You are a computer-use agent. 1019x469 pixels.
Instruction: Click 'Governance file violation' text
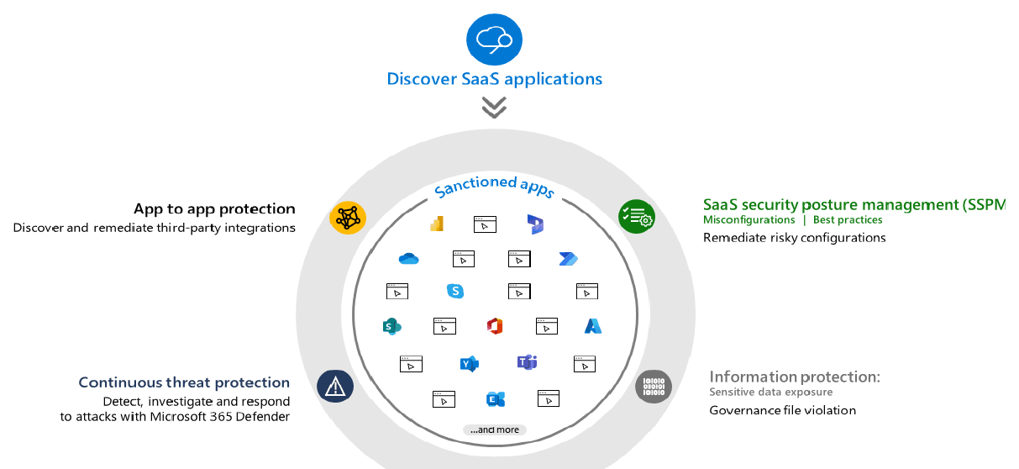(x=783, y=410)
